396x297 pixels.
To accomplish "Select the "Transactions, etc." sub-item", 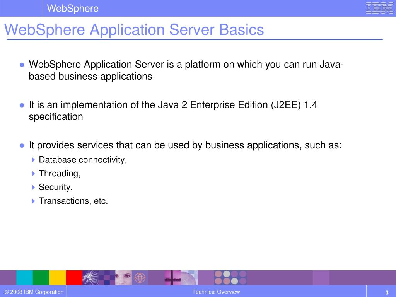I will click(x=73, y=201).
